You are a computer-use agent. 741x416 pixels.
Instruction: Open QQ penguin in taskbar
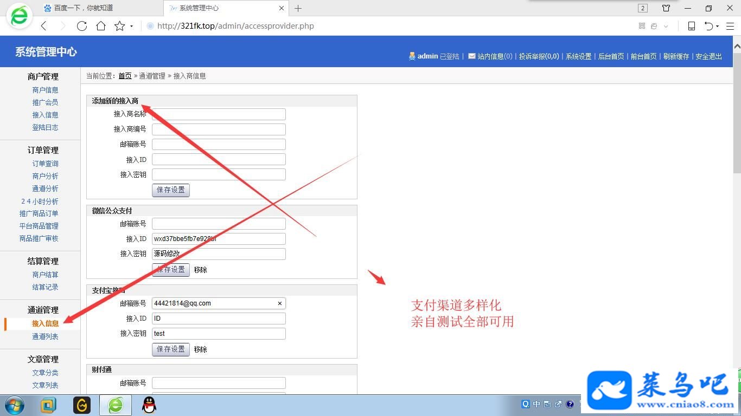click(149, 405)
